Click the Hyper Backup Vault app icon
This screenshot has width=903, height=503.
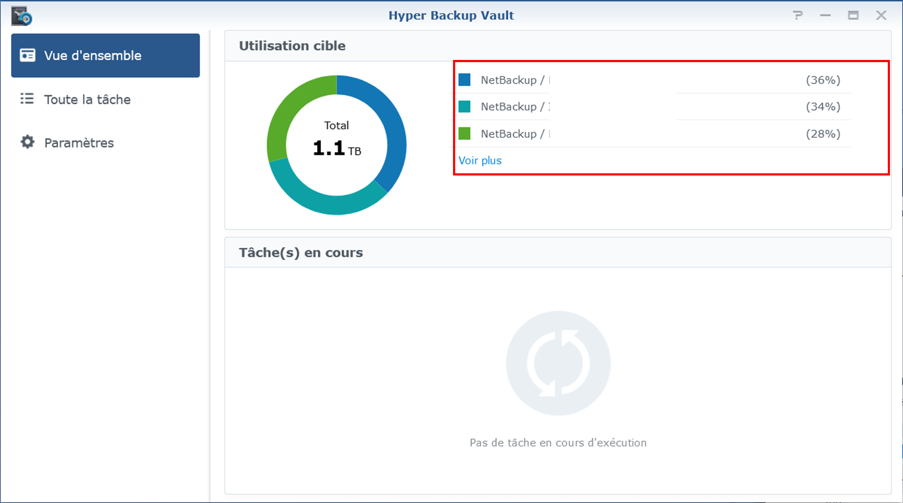[22, 16]
